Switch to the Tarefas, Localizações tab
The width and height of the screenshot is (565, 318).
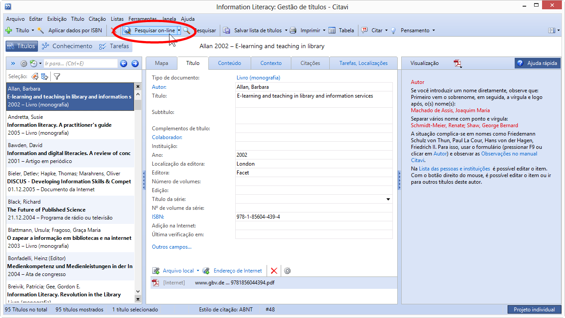tap(363, 63)
